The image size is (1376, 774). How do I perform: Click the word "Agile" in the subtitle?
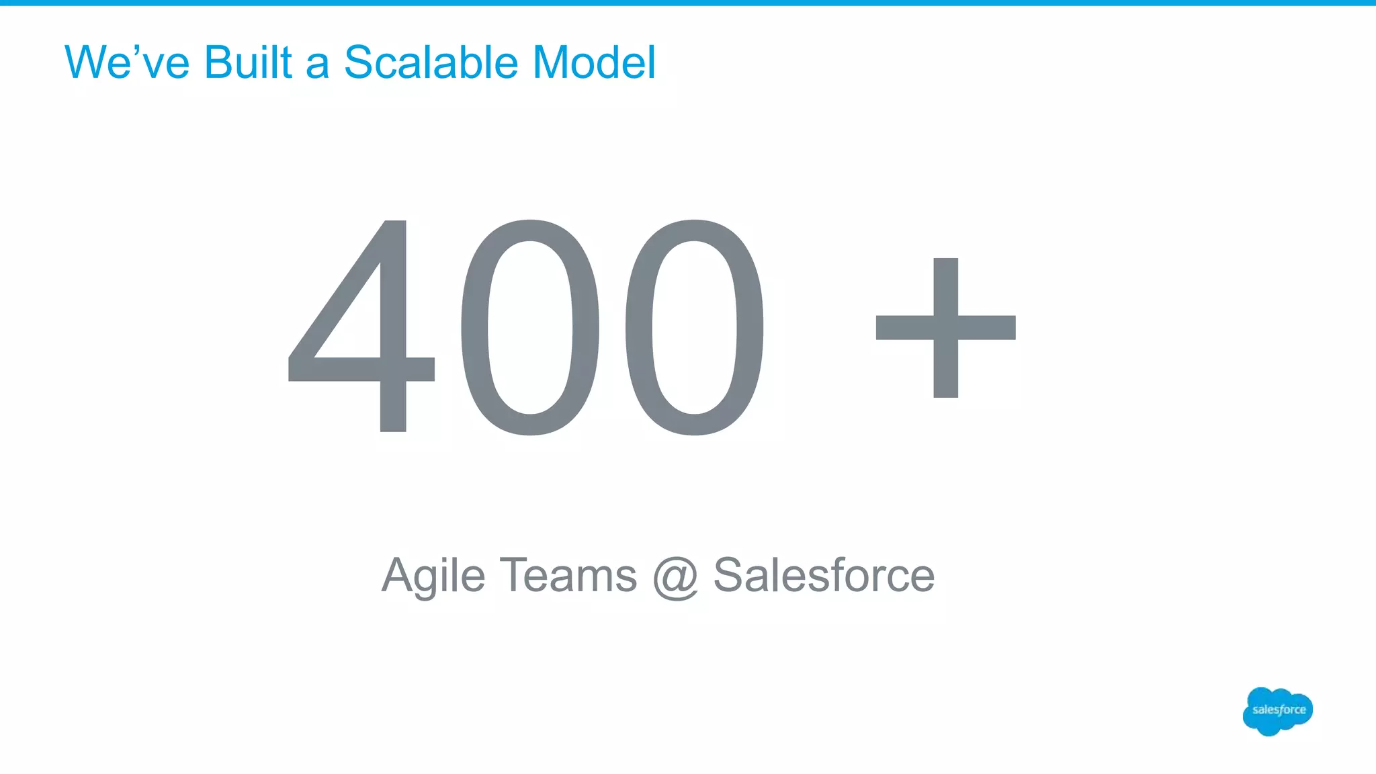click(x=433, y=576)
